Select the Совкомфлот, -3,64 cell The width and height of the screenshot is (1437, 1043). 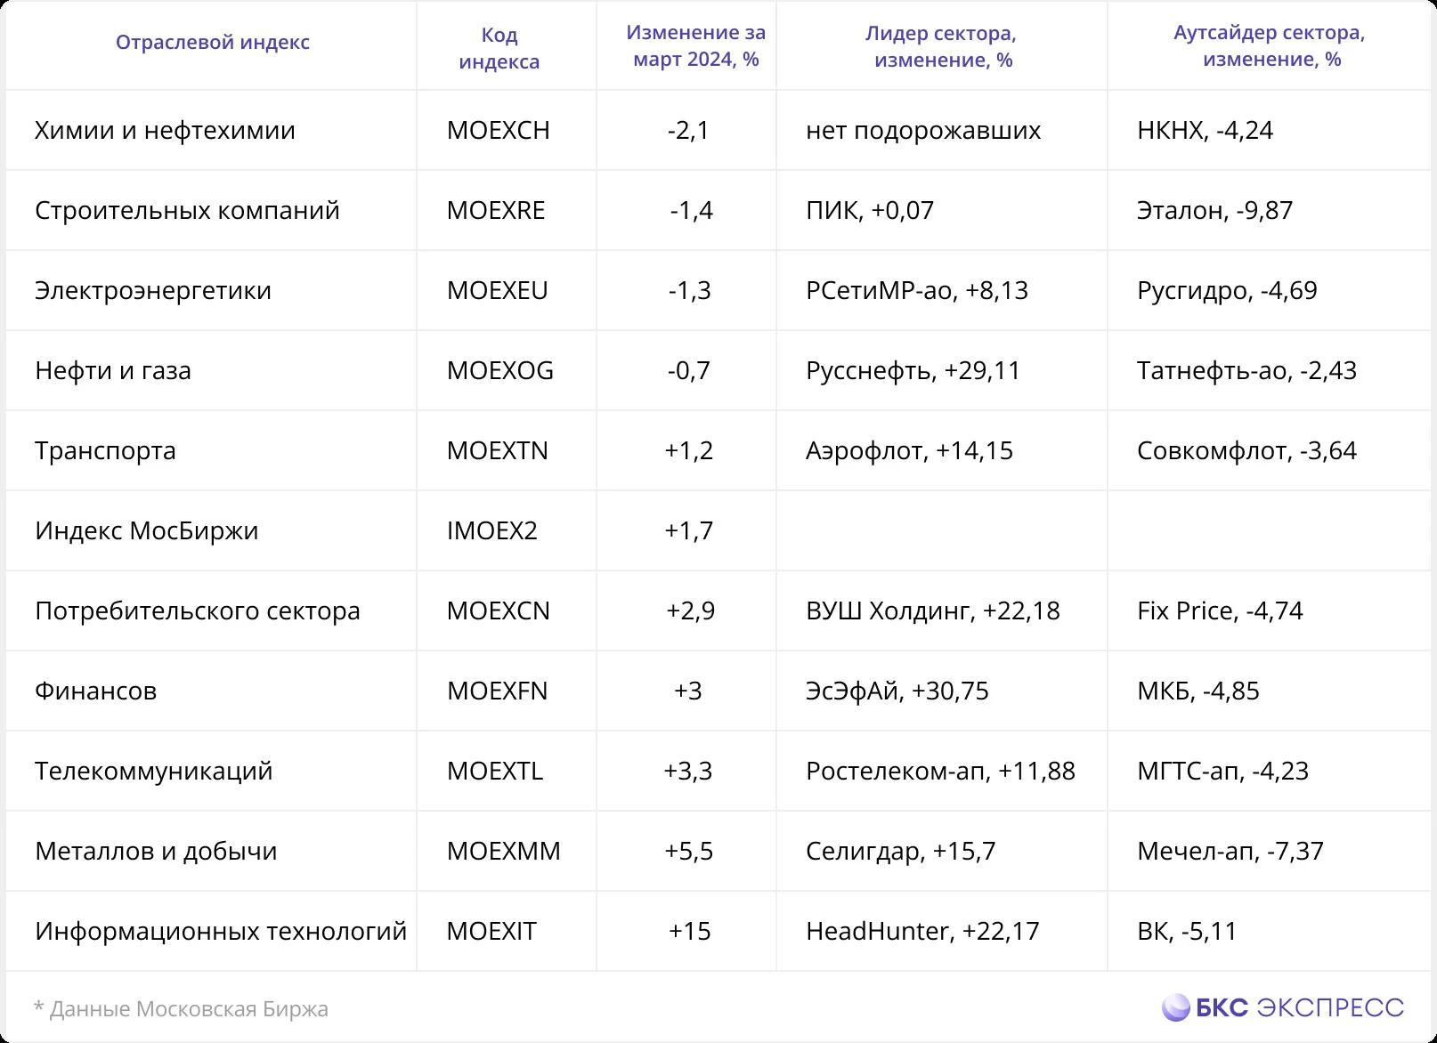click(1246, 450)
